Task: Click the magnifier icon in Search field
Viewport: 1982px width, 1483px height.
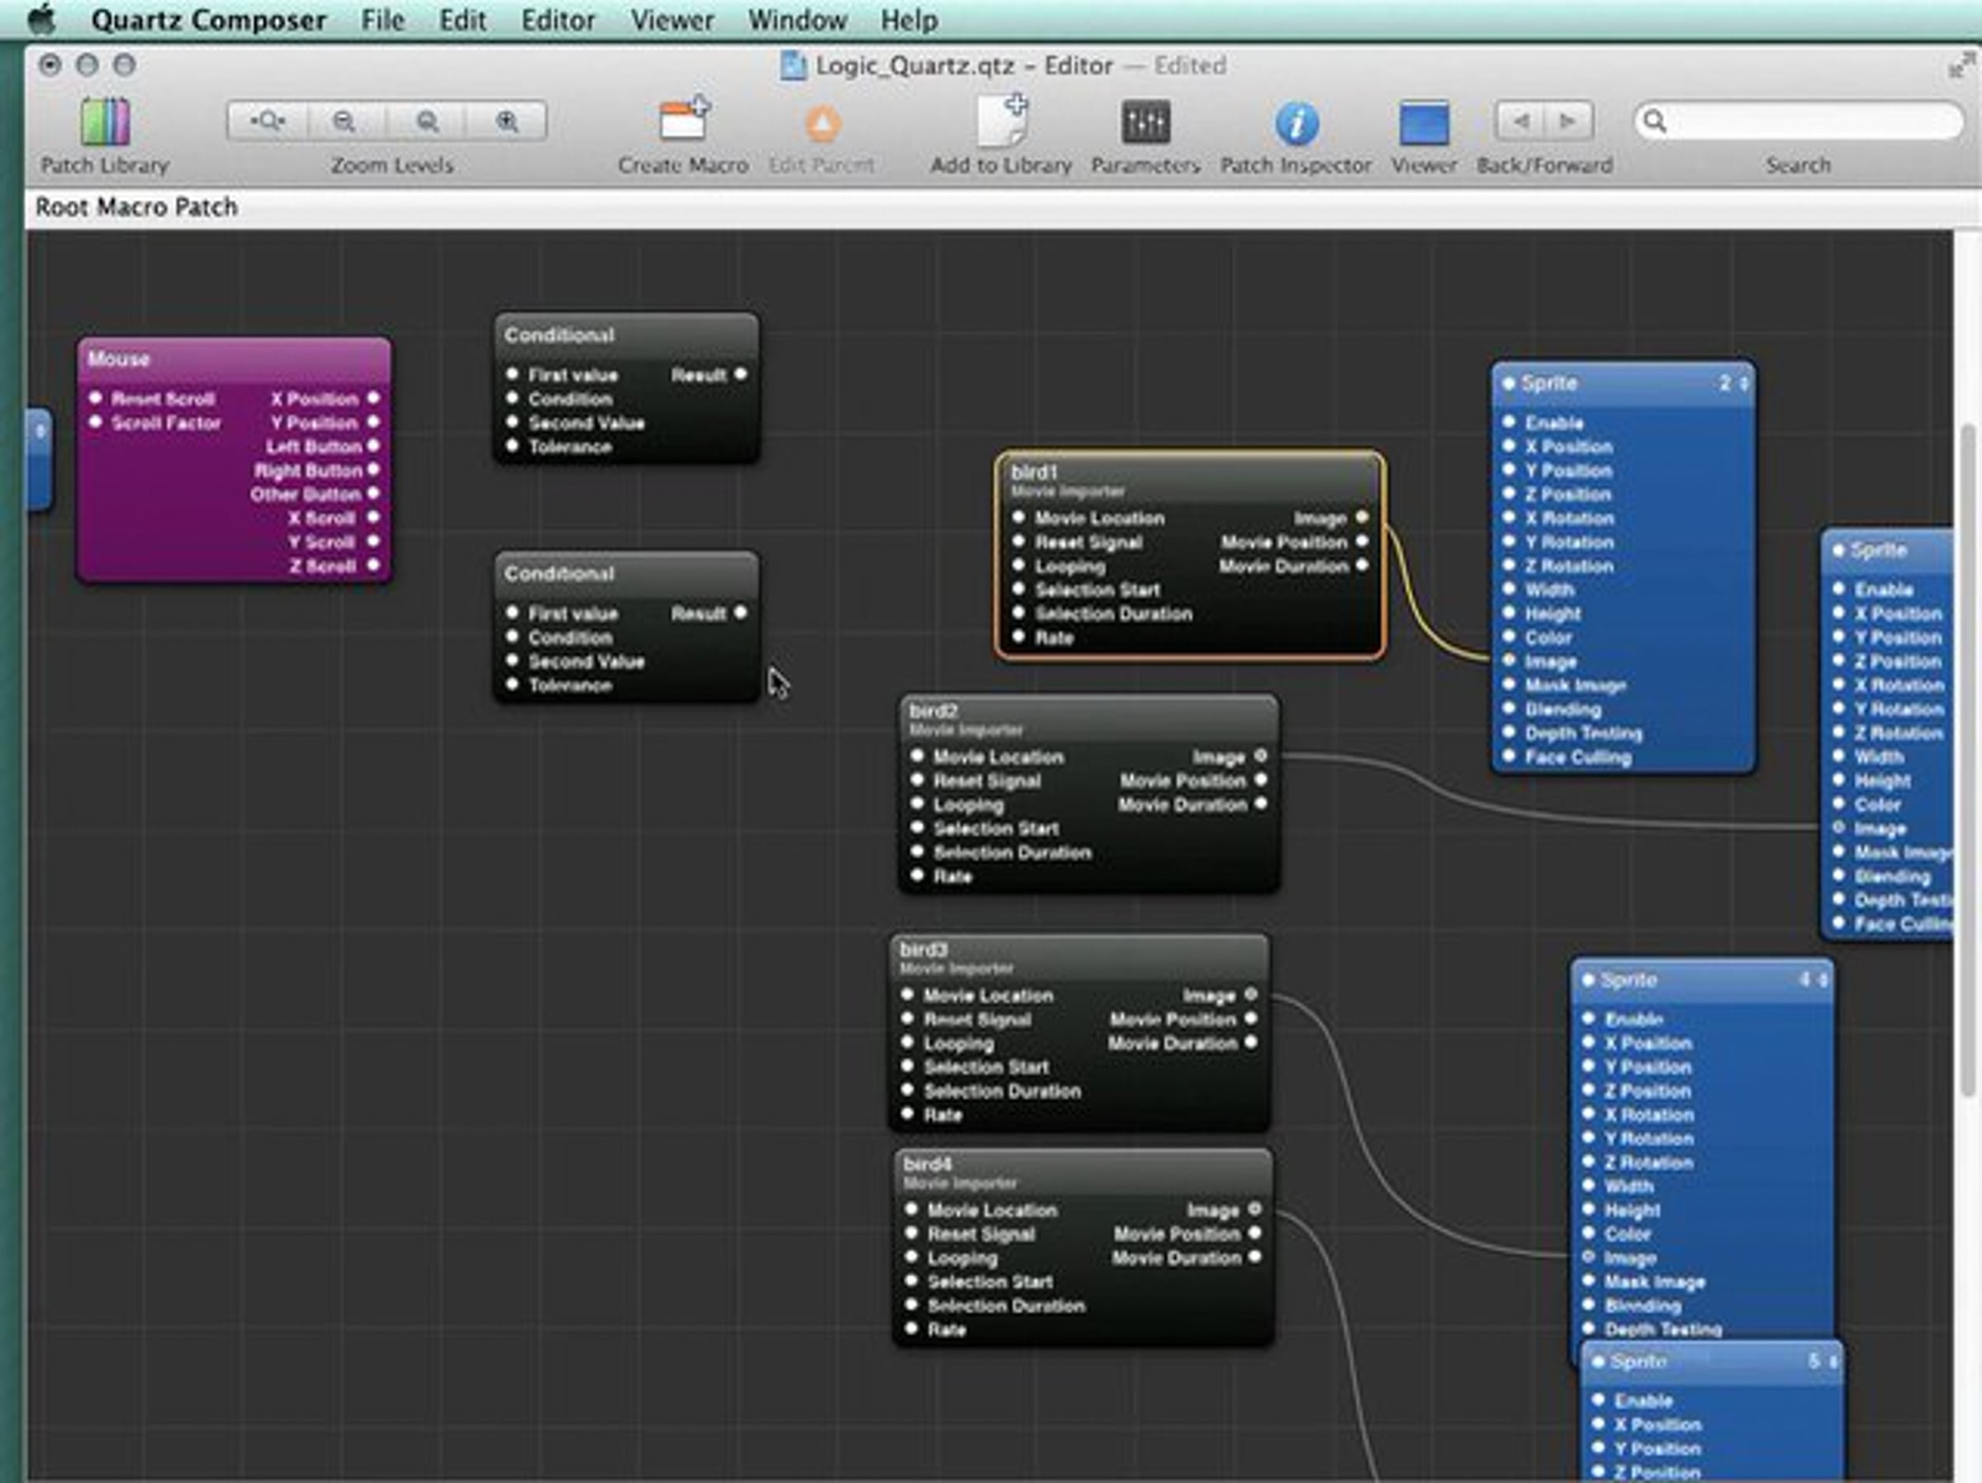Action: pos(1655,121)
